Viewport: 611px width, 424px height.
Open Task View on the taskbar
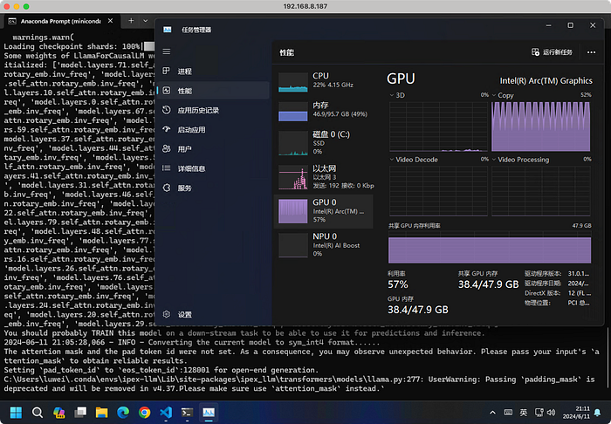click(80, 413)
